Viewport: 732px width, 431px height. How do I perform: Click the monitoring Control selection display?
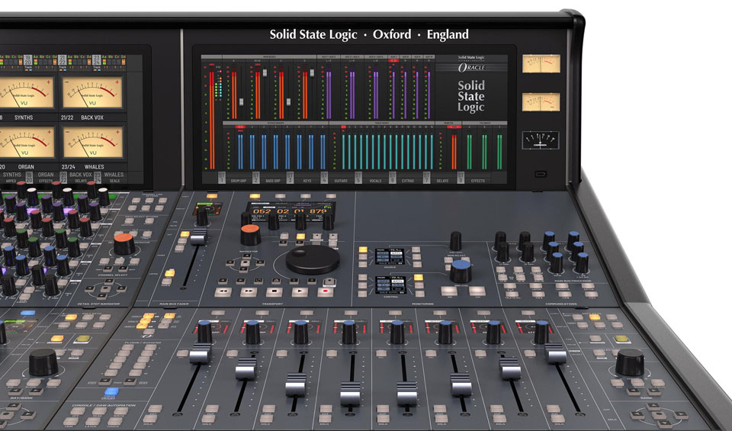pyautogui.click(x=390, y=285)
